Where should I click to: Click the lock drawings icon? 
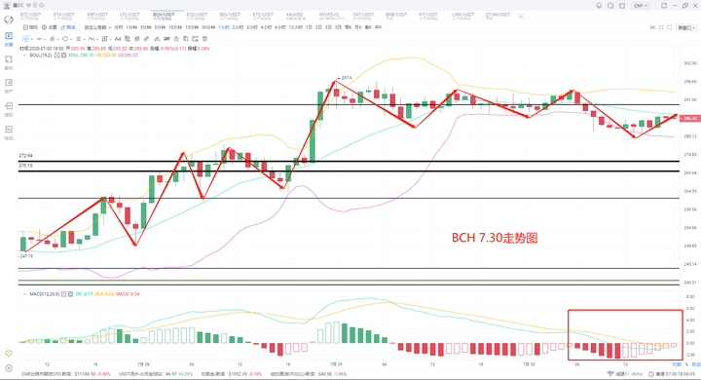point(176,39)
